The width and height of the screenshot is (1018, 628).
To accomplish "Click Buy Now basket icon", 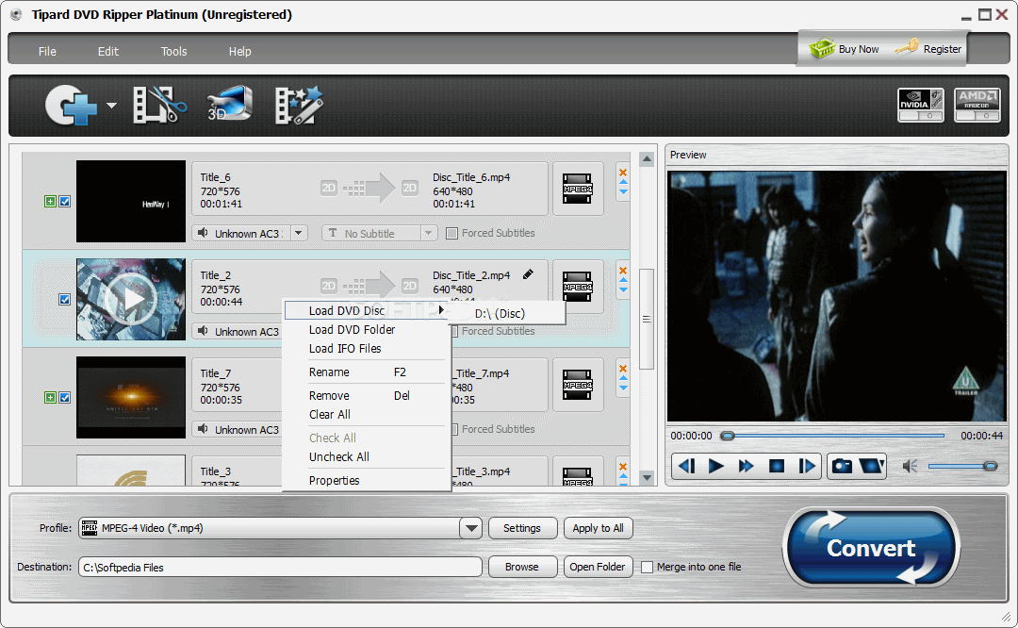I will tap(822, 48).
